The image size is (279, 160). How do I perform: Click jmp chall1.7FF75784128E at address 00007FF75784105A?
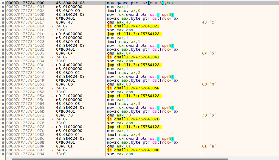point(134,96)
